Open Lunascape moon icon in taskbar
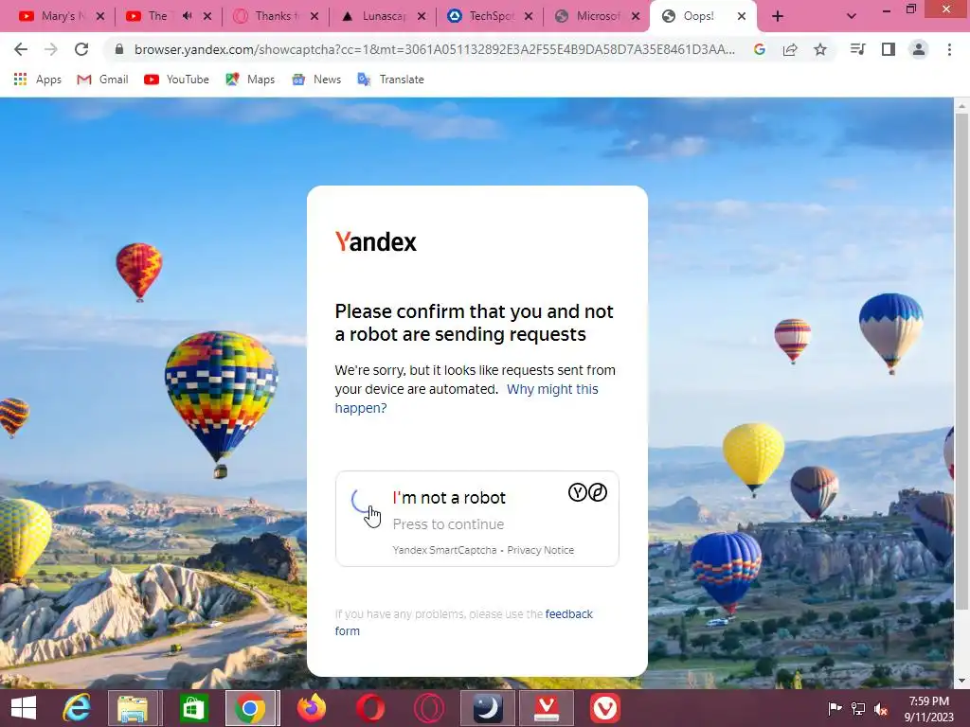This screenshot has width=970, height=727. (488, 708)
